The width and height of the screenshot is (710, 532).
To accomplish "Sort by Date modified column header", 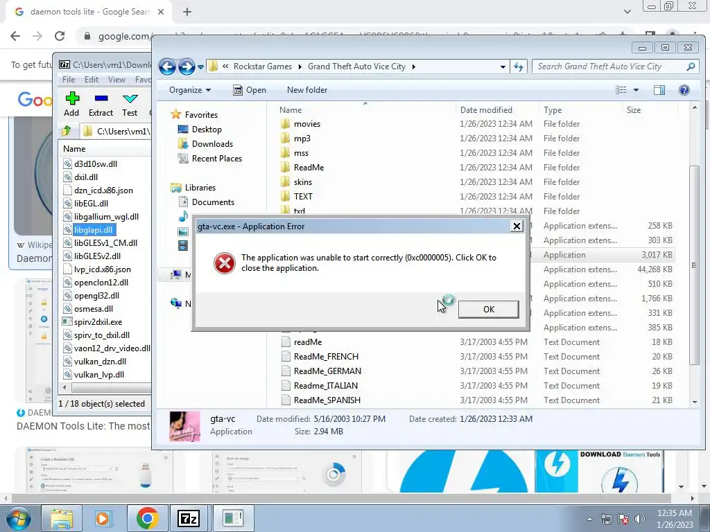I will tap(486, 110).
